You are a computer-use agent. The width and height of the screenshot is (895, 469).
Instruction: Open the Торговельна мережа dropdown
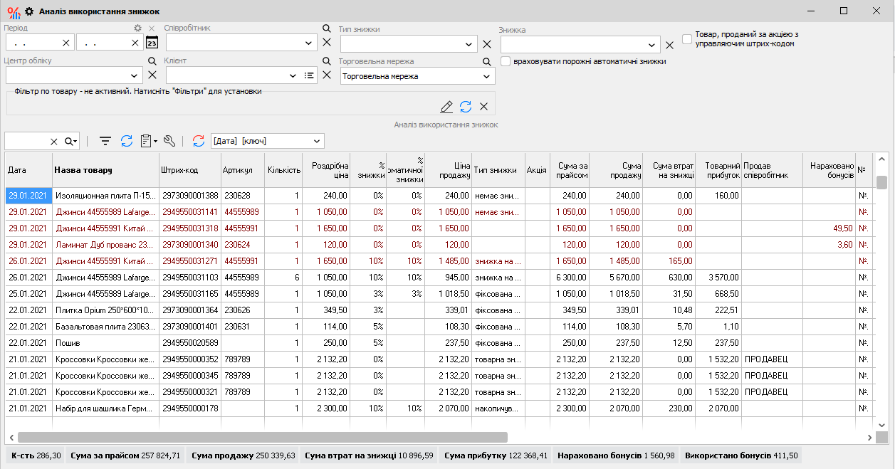coord(487,76)
